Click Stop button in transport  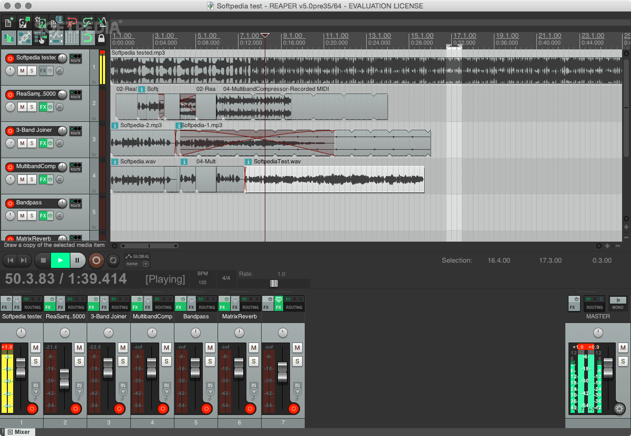pos(44,259)
